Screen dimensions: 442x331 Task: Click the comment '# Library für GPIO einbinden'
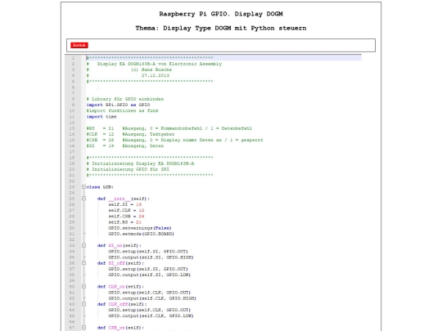tap(125, 99)
